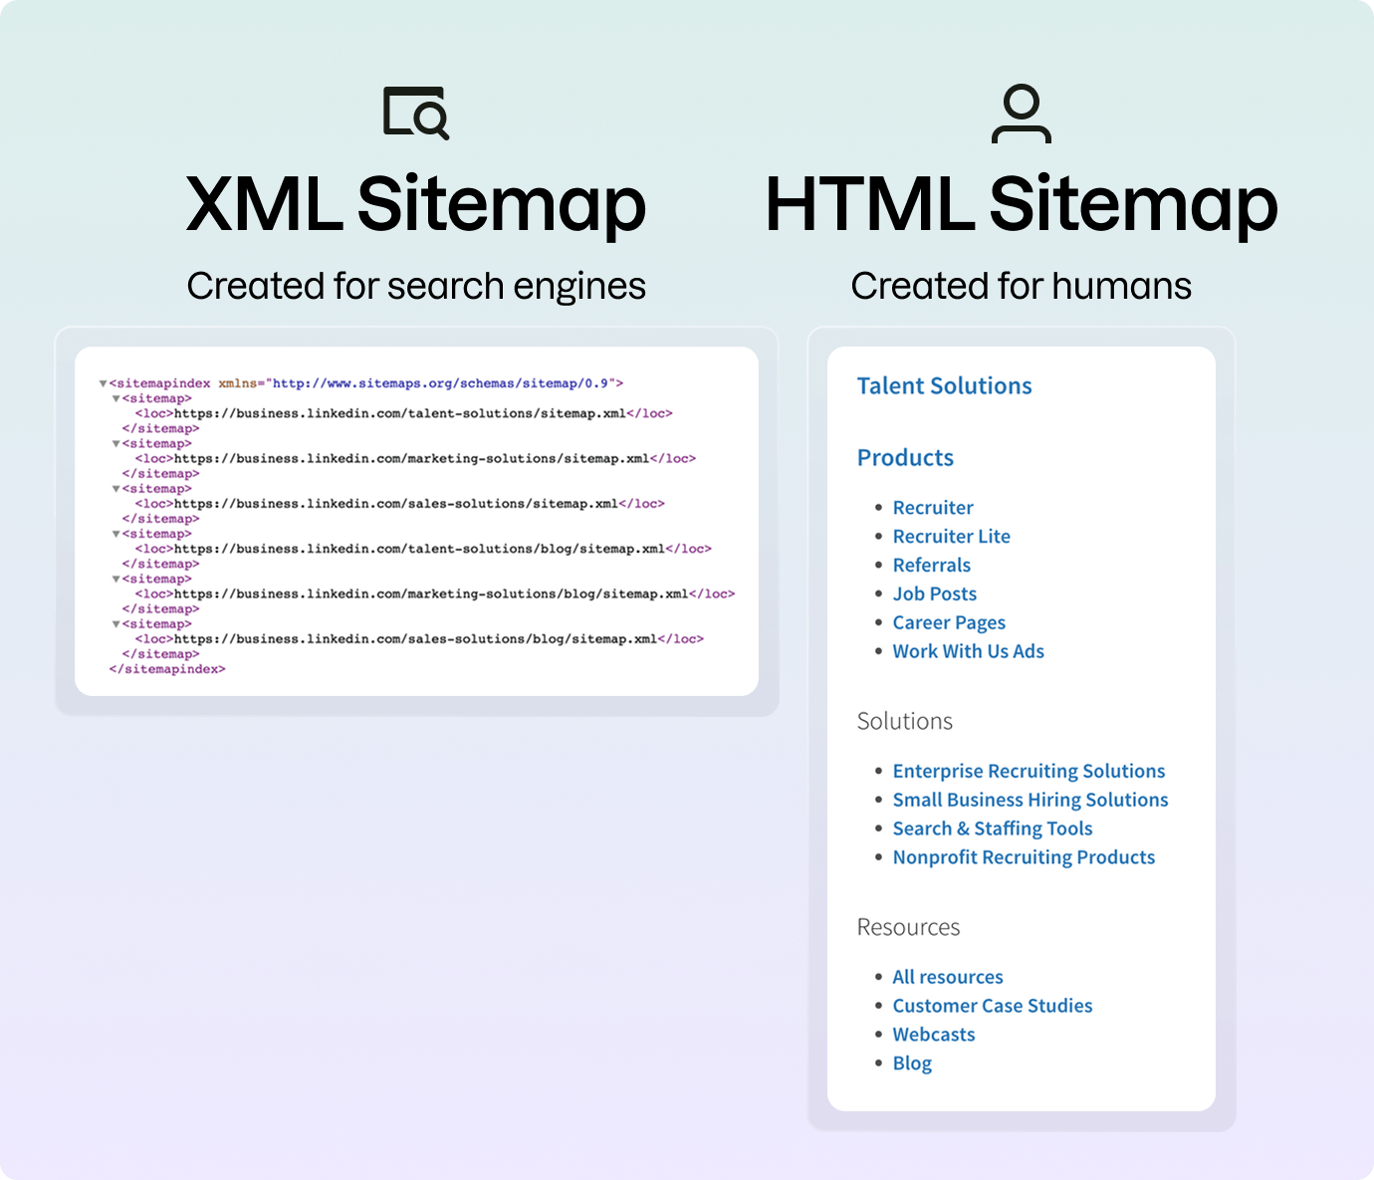Open Small Business Hiring Solutions link
This screenshot has width=1374, height=1180.
[x=1030, y=801]
